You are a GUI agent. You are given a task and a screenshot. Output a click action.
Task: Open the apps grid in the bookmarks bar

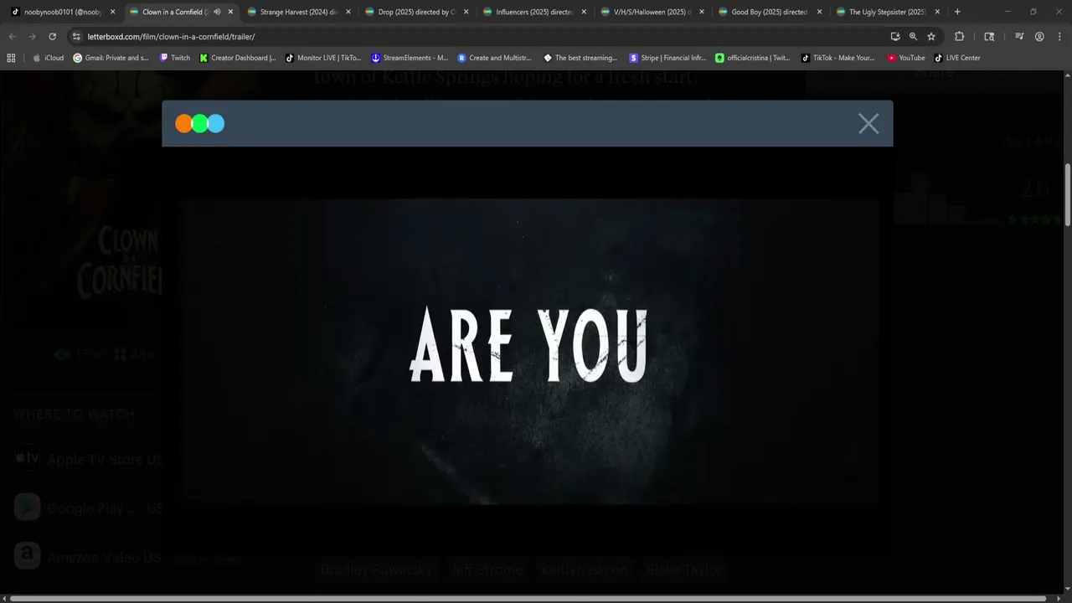[11, 58]
